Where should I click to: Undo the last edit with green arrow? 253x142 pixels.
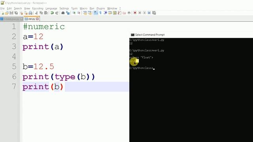pyautogui.click(x=52, y=13)
